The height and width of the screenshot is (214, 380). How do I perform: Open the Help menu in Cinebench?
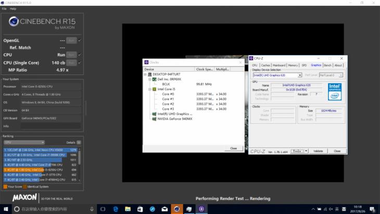[13, 9]
